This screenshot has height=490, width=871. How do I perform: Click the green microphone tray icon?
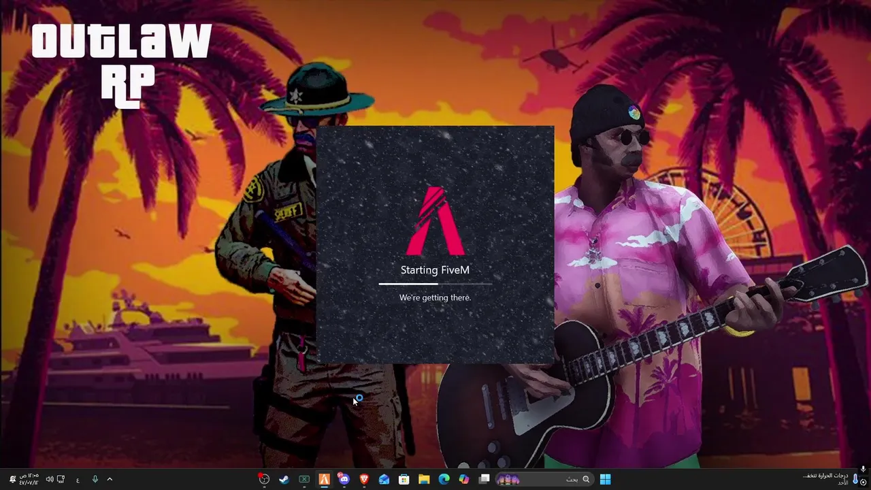[x=95, y=479]
